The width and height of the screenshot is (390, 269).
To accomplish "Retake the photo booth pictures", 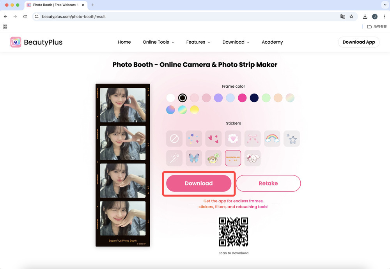I will tap(268, 183).
